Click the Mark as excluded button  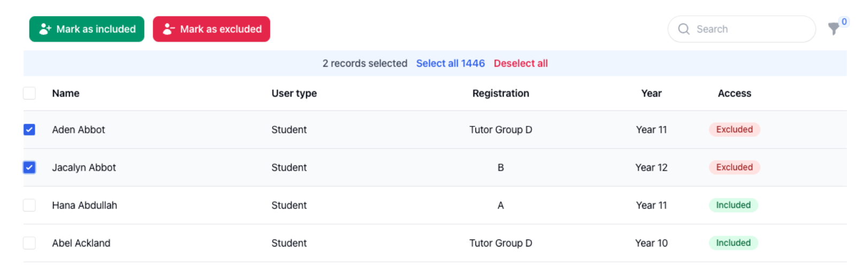point(211,29)
